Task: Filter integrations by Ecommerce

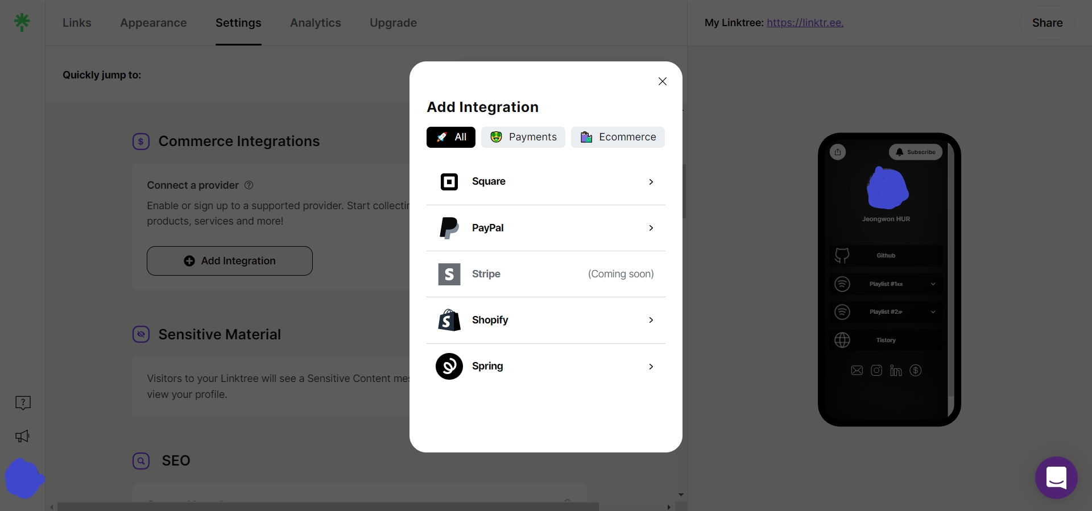Action: [x=618, y=137]
